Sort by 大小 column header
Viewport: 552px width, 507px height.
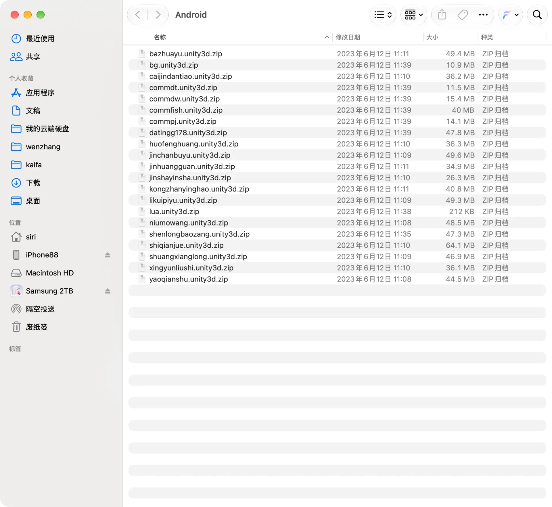click(x=432, y=37)
